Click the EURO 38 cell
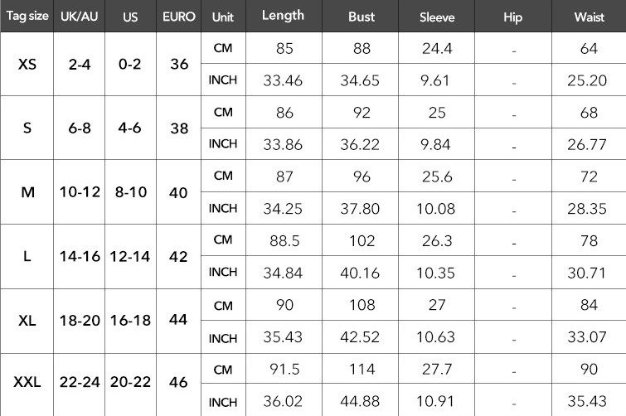The width and height of the screenshot is (626, 416). click(179, 128)
